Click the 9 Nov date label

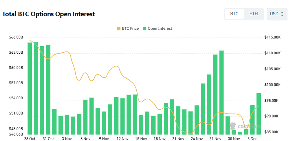[x=104, y=138]
